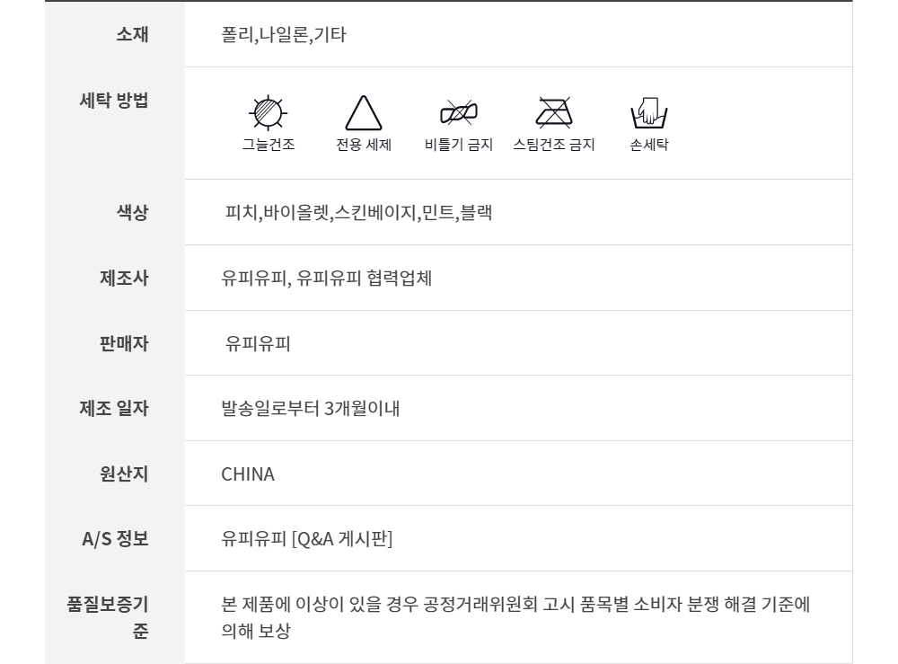Viewport: 898px width, 664px height.
Task: Click the no steam dry (스팀건조 금지) icon
Action: pyautogui.click(x=554, y=111)
